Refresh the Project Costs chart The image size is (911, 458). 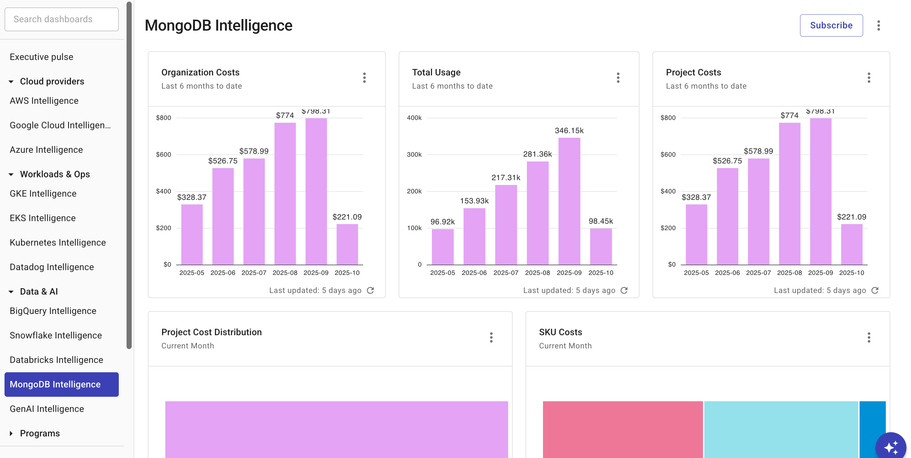[875, 290]
